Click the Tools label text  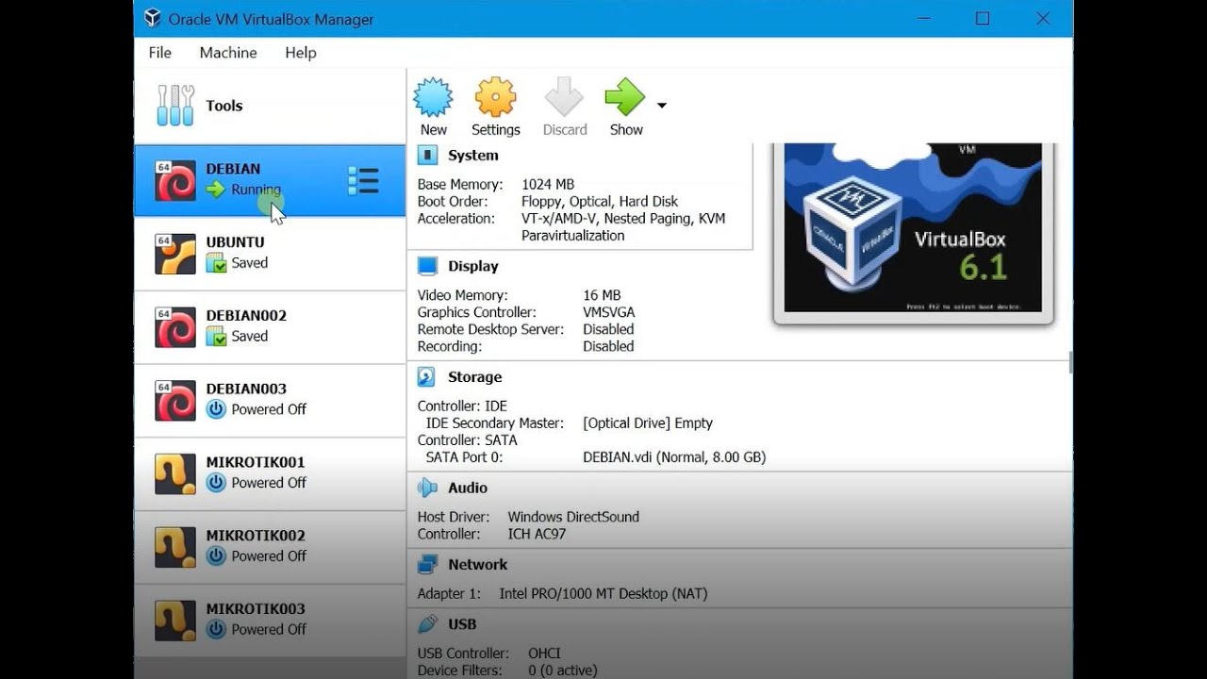[x=224, y=106]
